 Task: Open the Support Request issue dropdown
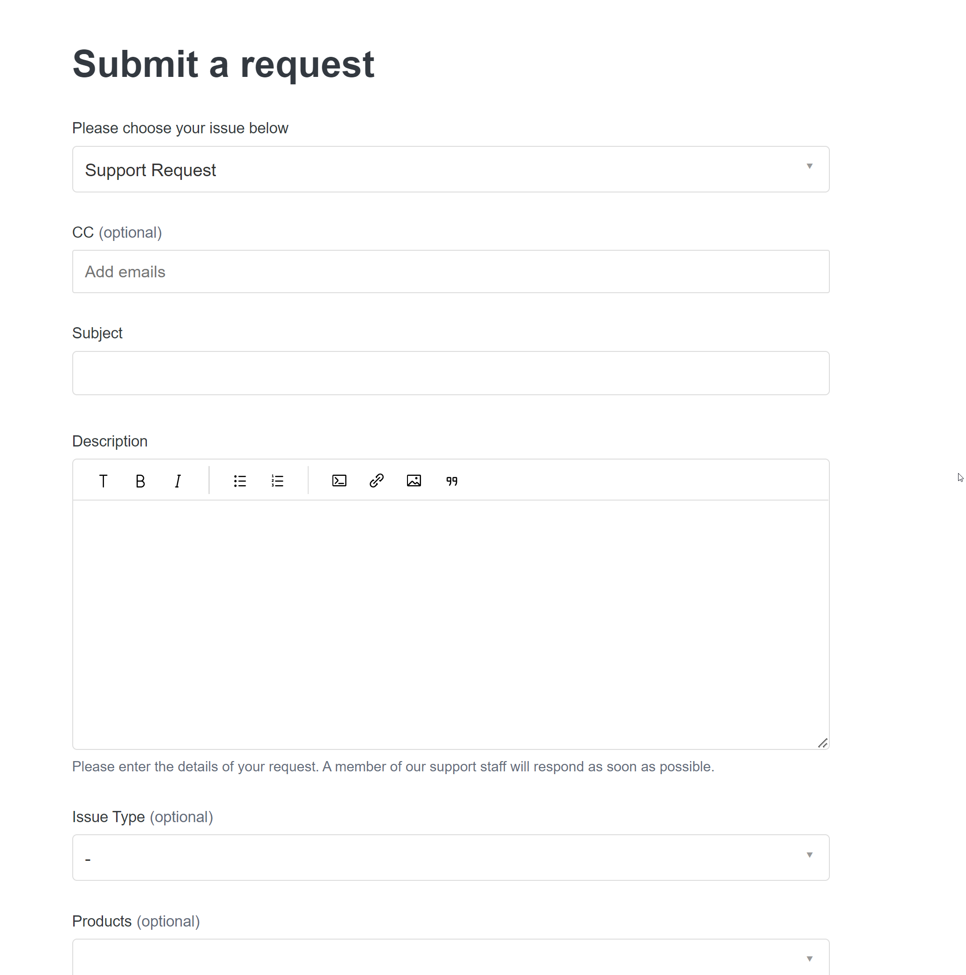(451, 170)
